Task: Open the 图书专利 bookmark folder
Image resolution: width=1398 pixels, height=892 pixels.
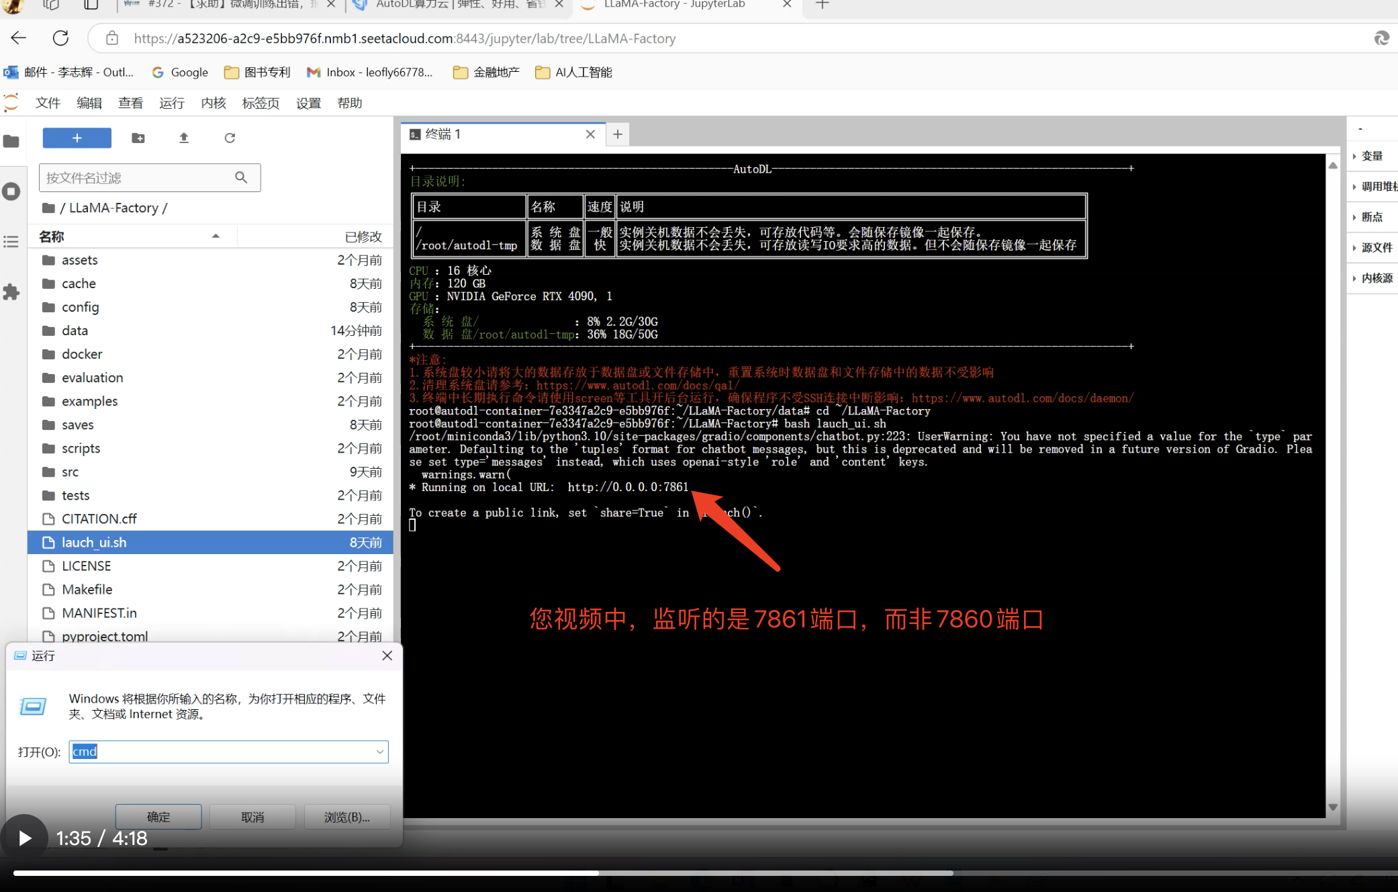Action: point(257,73)
